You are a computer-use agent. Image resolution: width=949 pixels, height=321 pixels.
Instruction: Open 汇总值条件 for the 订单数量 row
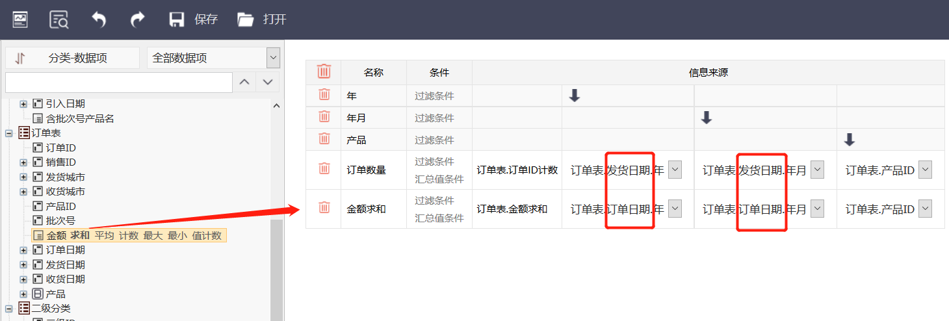tap(439, 179)
